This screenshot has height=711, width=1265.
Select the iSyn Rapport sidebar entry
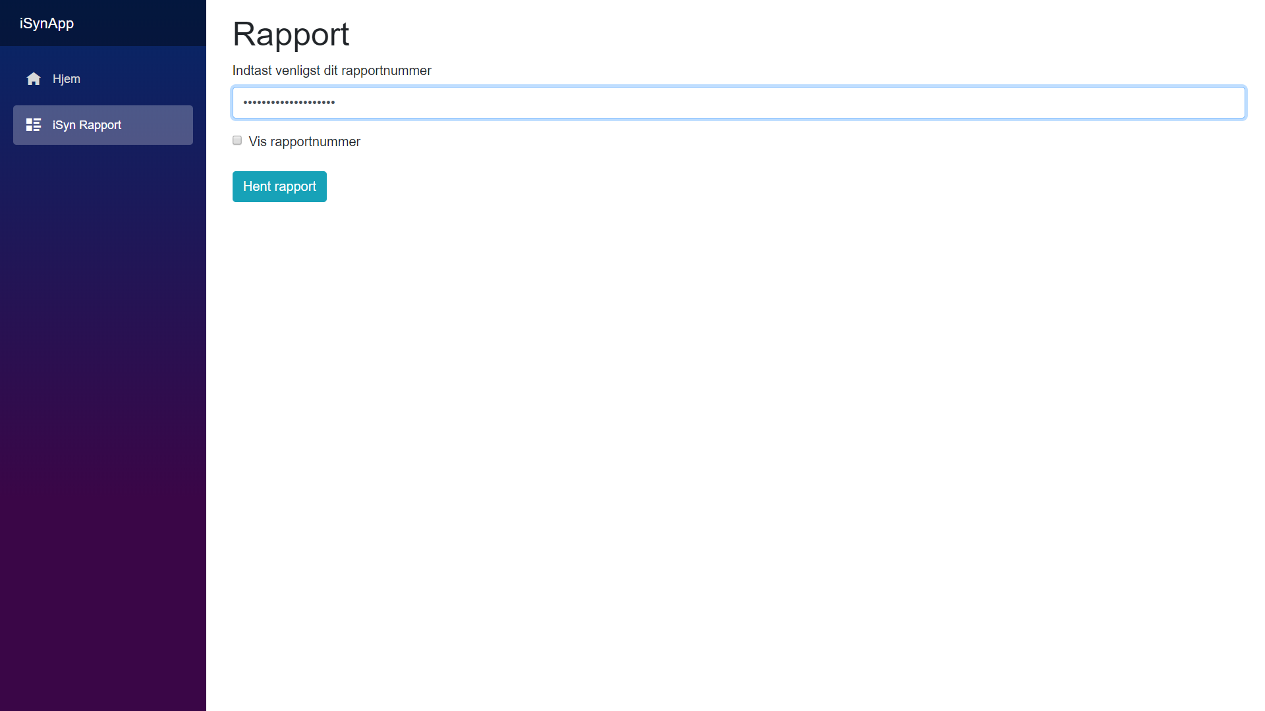point(103,125)
